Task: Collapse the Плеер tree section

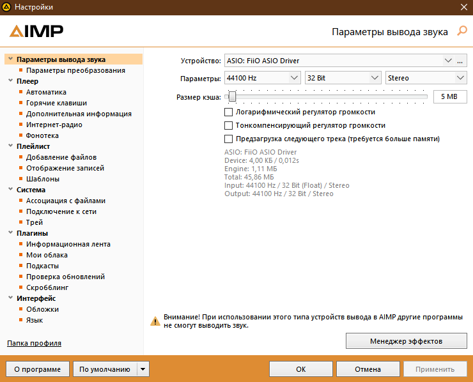Action: [10, 81]
